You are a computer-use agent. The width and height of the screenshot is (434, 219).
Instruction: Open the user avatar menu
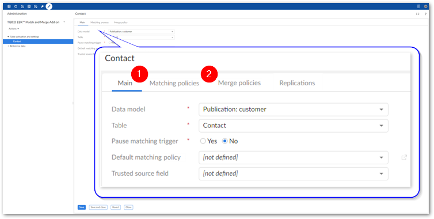pos(425,6)
